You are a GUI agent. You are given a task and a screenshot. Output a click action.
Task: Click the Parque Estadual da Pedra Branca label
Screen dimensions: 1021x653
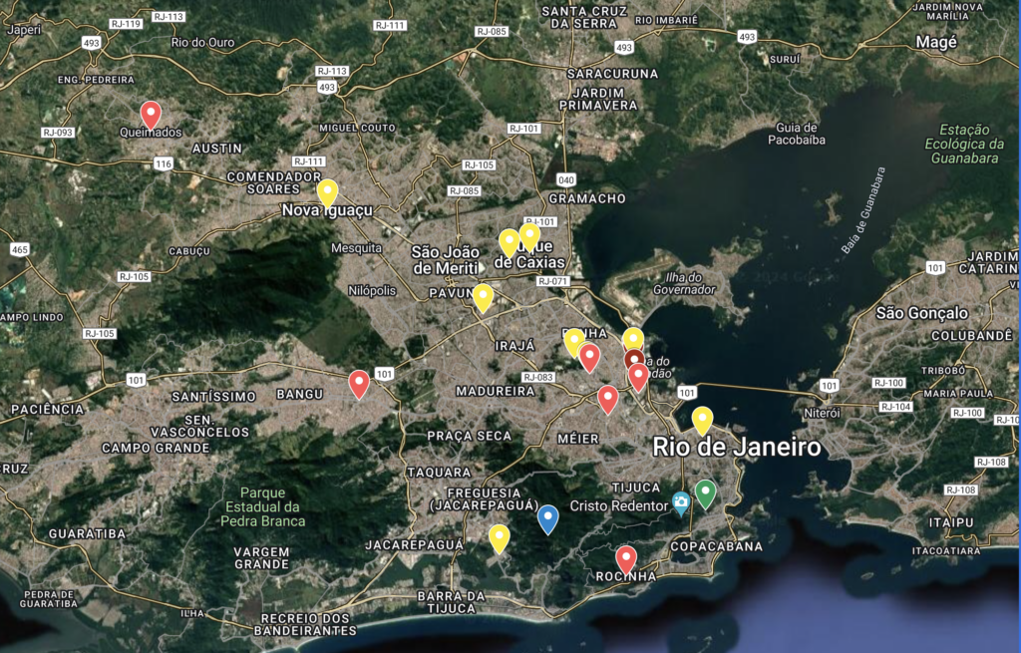[x=263, y=506]
